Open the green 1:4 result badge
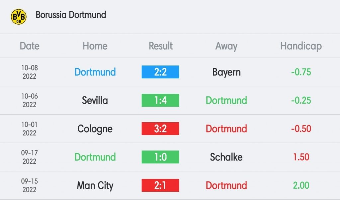 point(160,100)
